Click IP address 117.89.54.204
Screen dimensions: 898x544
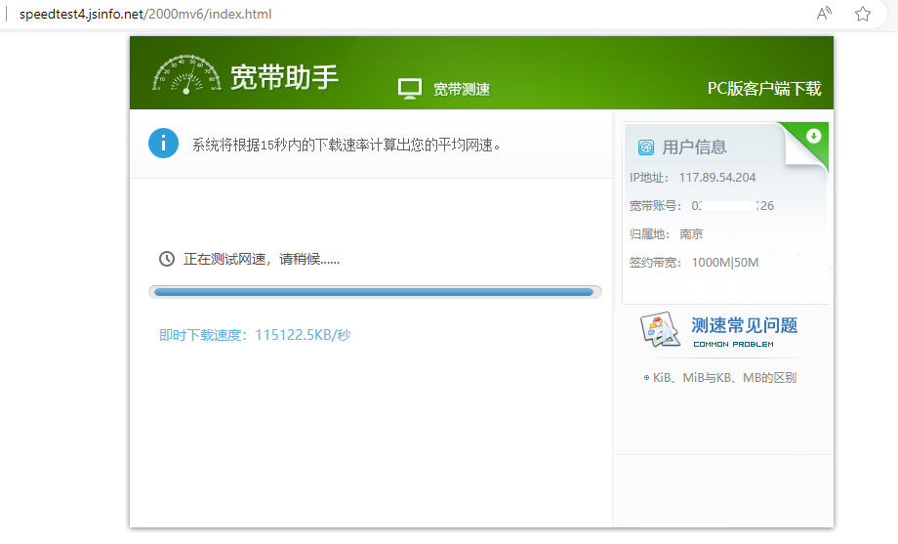pyautogui.click(x=717, y=178)
